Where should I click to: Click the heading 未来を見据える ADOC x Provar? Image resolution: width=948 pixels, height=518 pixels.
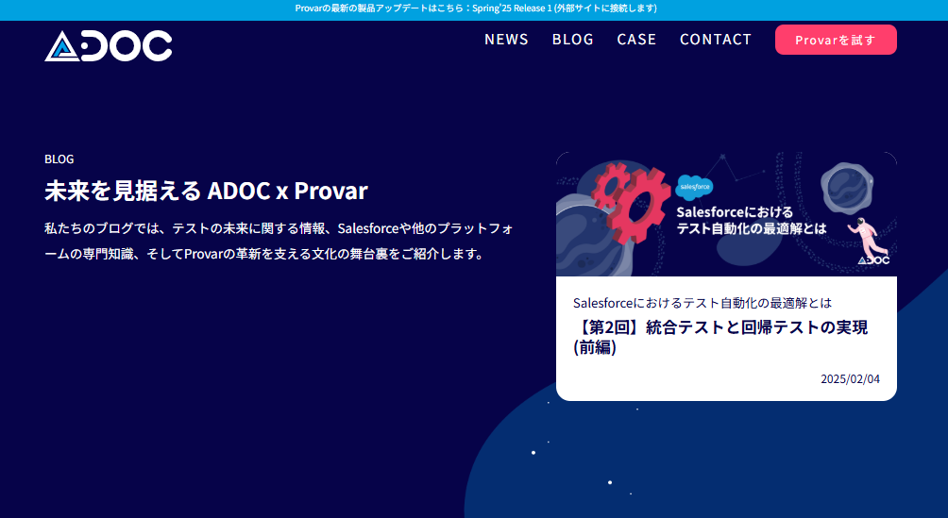point(206,191)
